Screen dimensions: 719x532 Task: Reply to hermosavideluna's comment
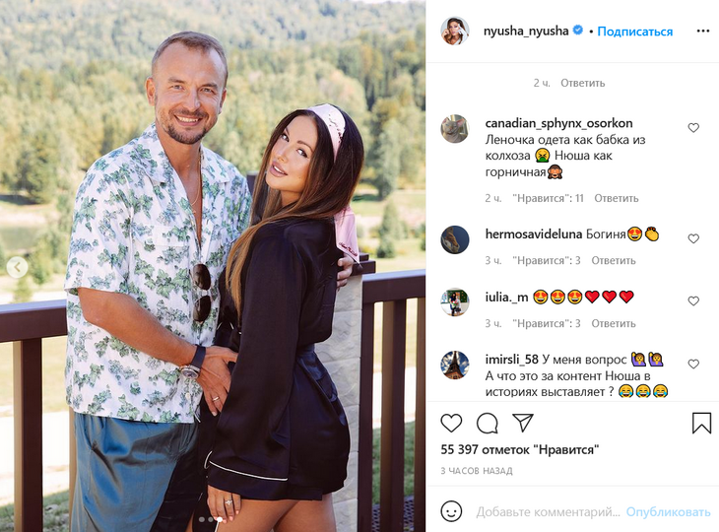click(613, 260)
